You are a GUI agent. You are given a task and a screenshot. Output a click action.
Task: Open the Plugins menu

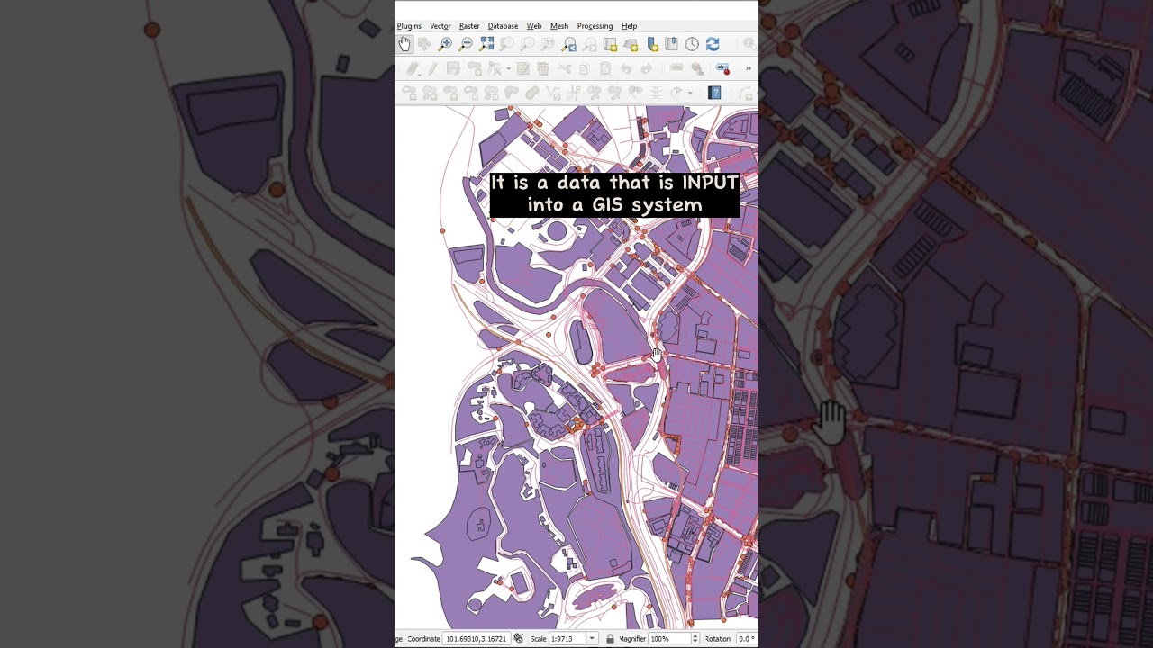tap(409, 26)
